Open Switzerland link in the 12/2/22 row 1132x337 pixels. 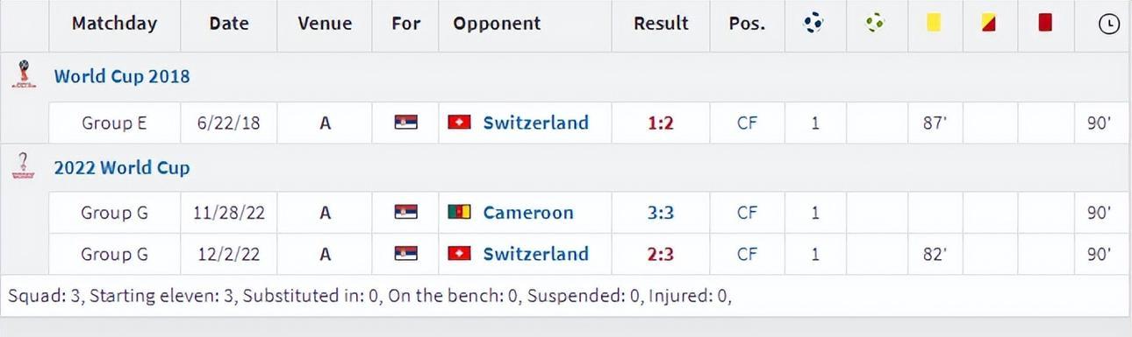[x=536, y=254]
